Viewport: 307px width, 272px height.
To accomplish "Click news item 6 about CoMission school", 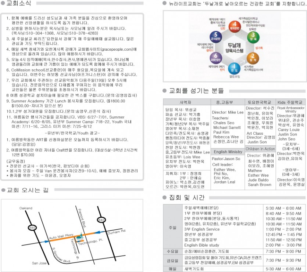I will pyautogui.click(x=72, y=72).
